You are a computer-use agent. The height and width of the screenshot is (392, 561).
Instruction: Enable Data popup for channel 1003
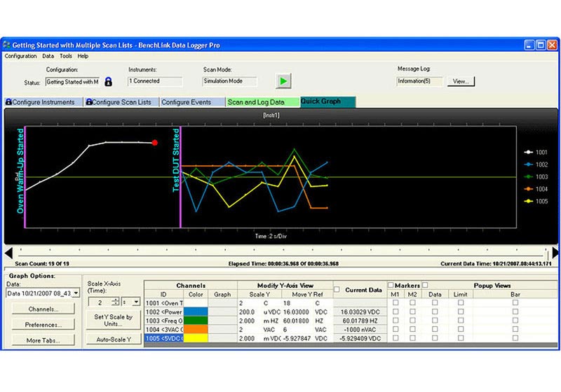[x=435, y=320]
